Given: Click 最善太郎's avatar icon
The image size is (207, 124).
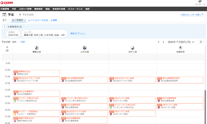Looking at the screenshot, I should pyautogui.click(x=37, y=48).
